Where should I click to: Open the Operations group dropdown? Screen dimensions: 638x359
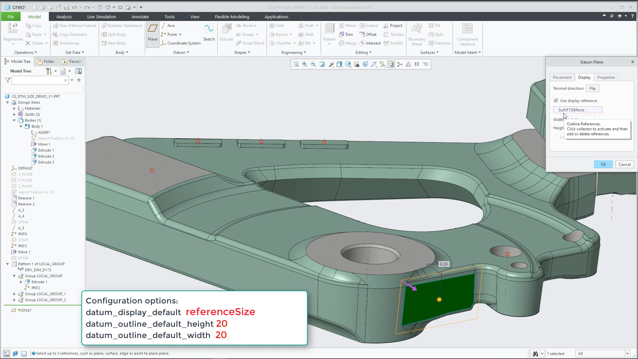[x=26, y=53]
